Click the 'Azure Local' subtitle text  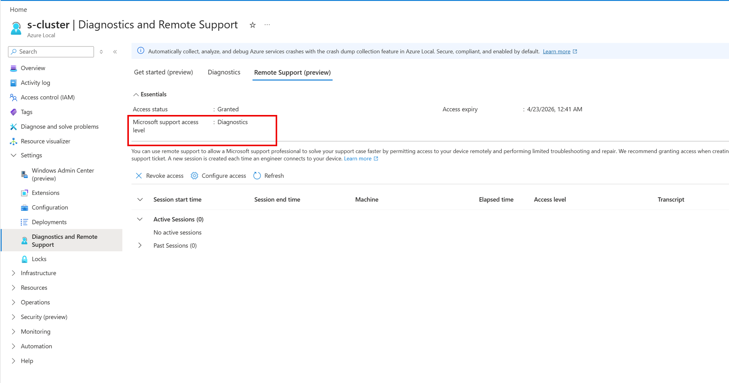coord(41,35)
